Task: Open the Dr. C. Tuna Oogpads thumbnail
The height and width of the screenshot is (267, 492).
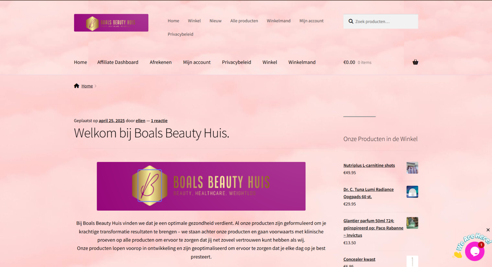Action: [x=412, y=192]
